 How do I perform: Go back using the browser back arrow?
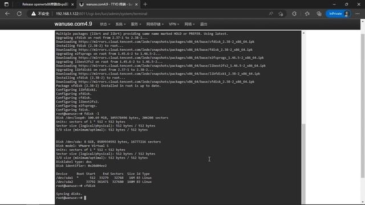tap(7, 14)
